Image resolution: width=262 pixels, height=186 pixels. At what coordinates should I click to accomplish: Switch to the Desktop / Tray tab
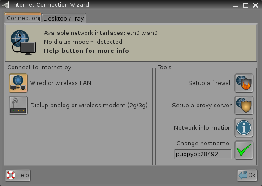click(x=64, y=18)
